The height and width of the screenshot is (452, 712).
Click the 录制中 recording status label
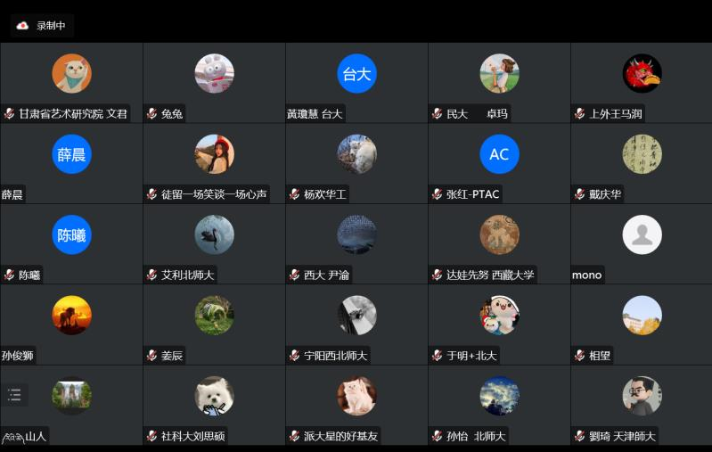pos(51,26)
